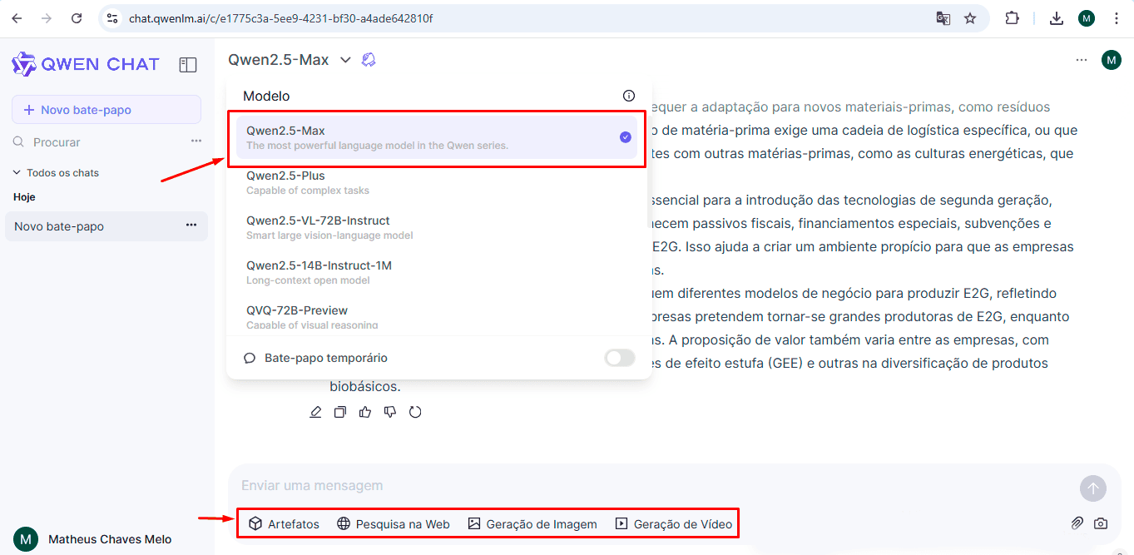This screenshot has width=1134, height=555.
Task: Select Geração de Vídeo
Action: [673, 524]
